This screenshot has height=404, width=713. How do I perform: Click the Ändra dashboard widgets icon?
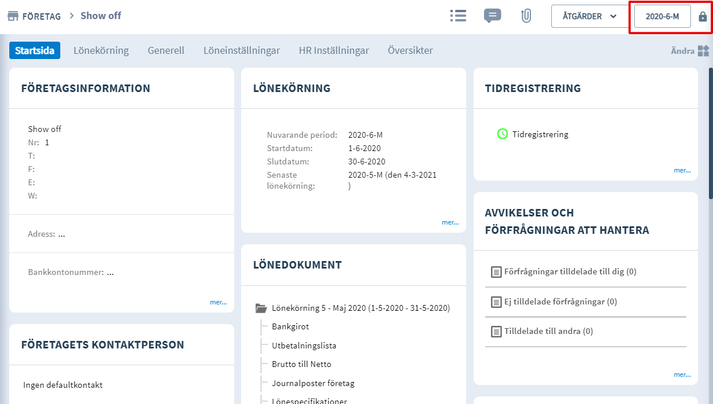(x=703, y=51)
